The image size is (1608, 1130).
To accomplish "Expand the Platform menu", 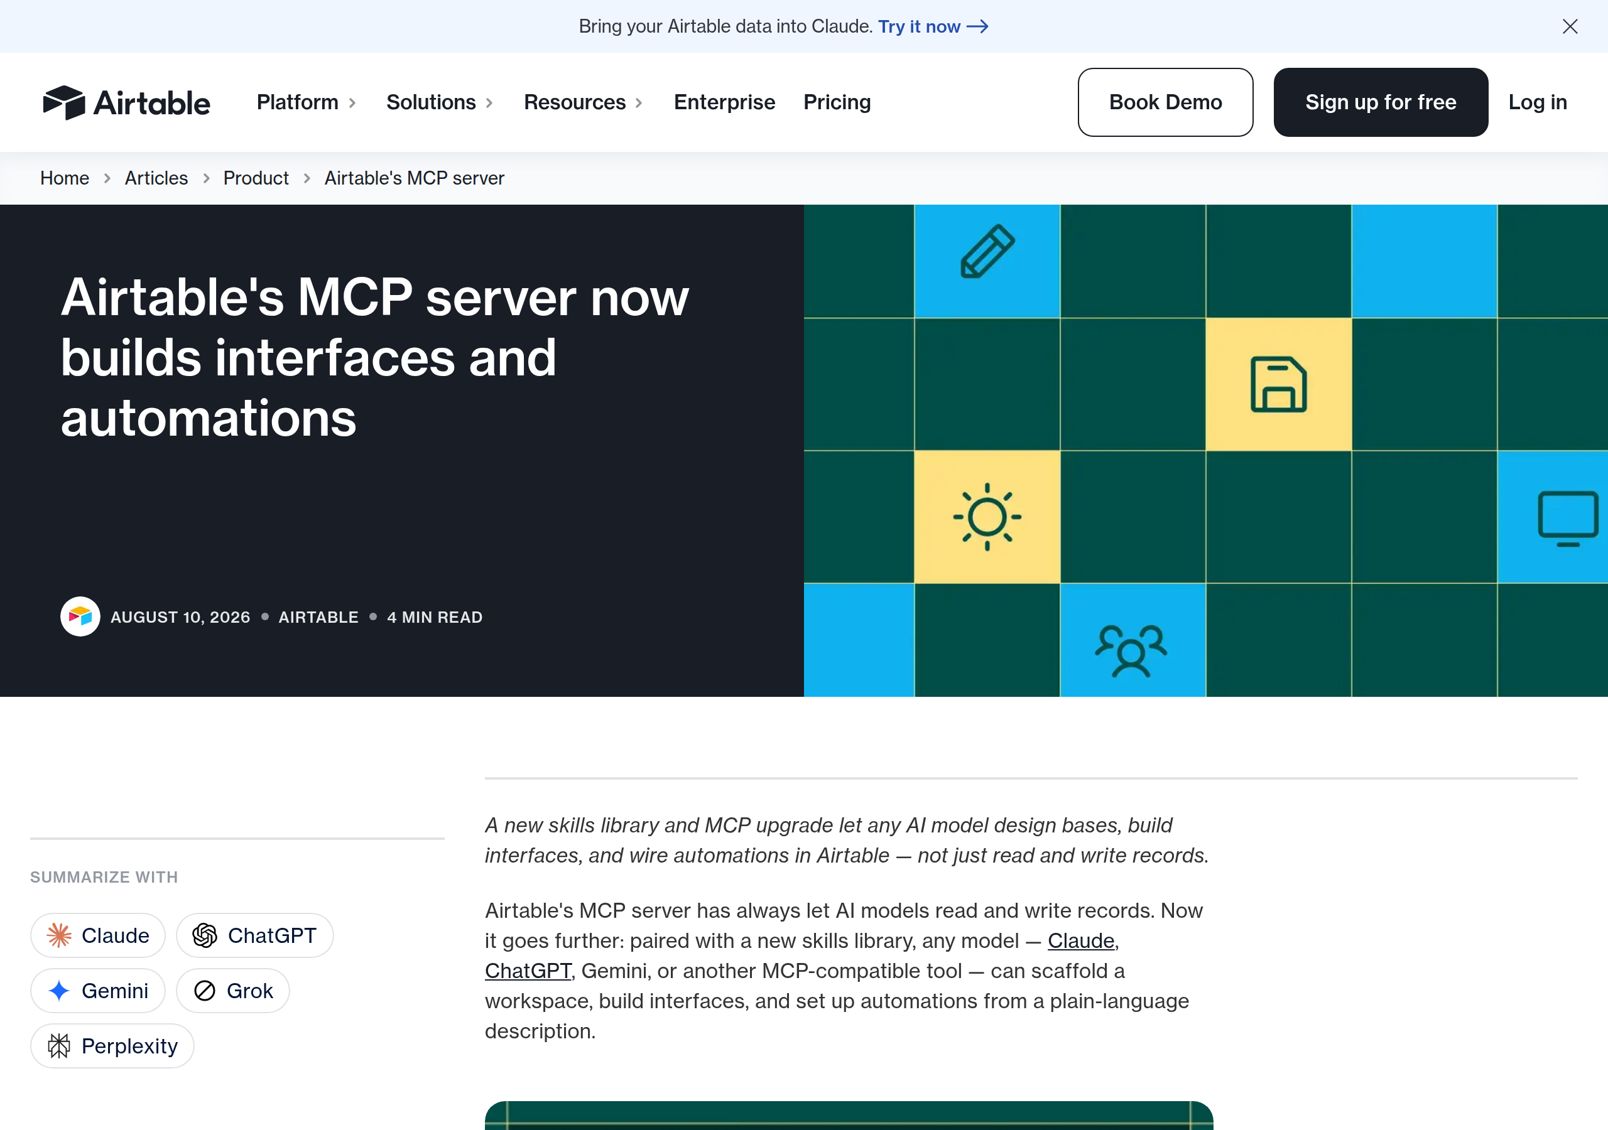I will pyautogui.click(x=307, y=102).
